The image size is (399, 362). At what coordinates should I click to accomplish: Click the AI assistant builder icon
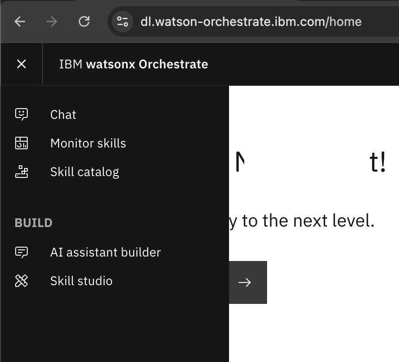21,252
